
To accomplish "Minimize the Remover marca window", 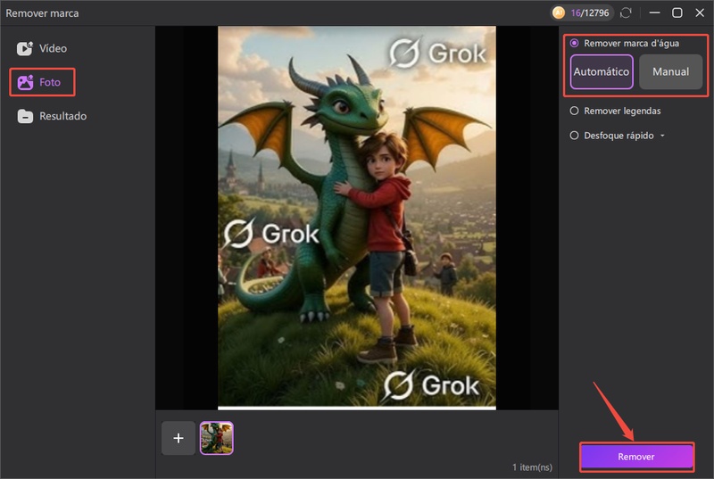I will (655, 12).
